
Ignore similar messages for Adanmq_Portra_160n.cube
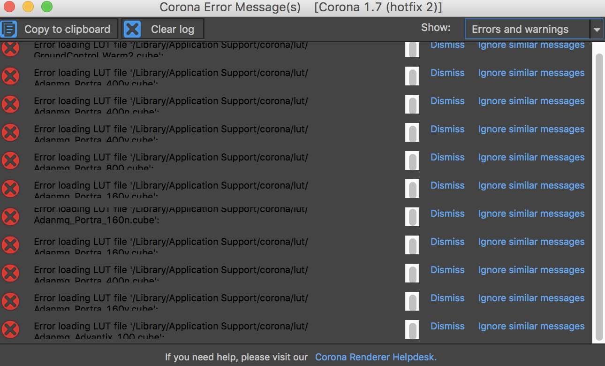click(531, 213)
